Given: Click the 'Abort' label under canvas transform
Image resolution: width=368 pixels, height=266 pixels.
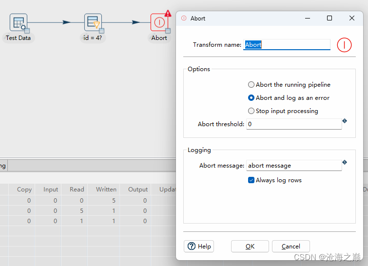Looking at the screenshot, I should pyautogui.click(x=159, y=38).
